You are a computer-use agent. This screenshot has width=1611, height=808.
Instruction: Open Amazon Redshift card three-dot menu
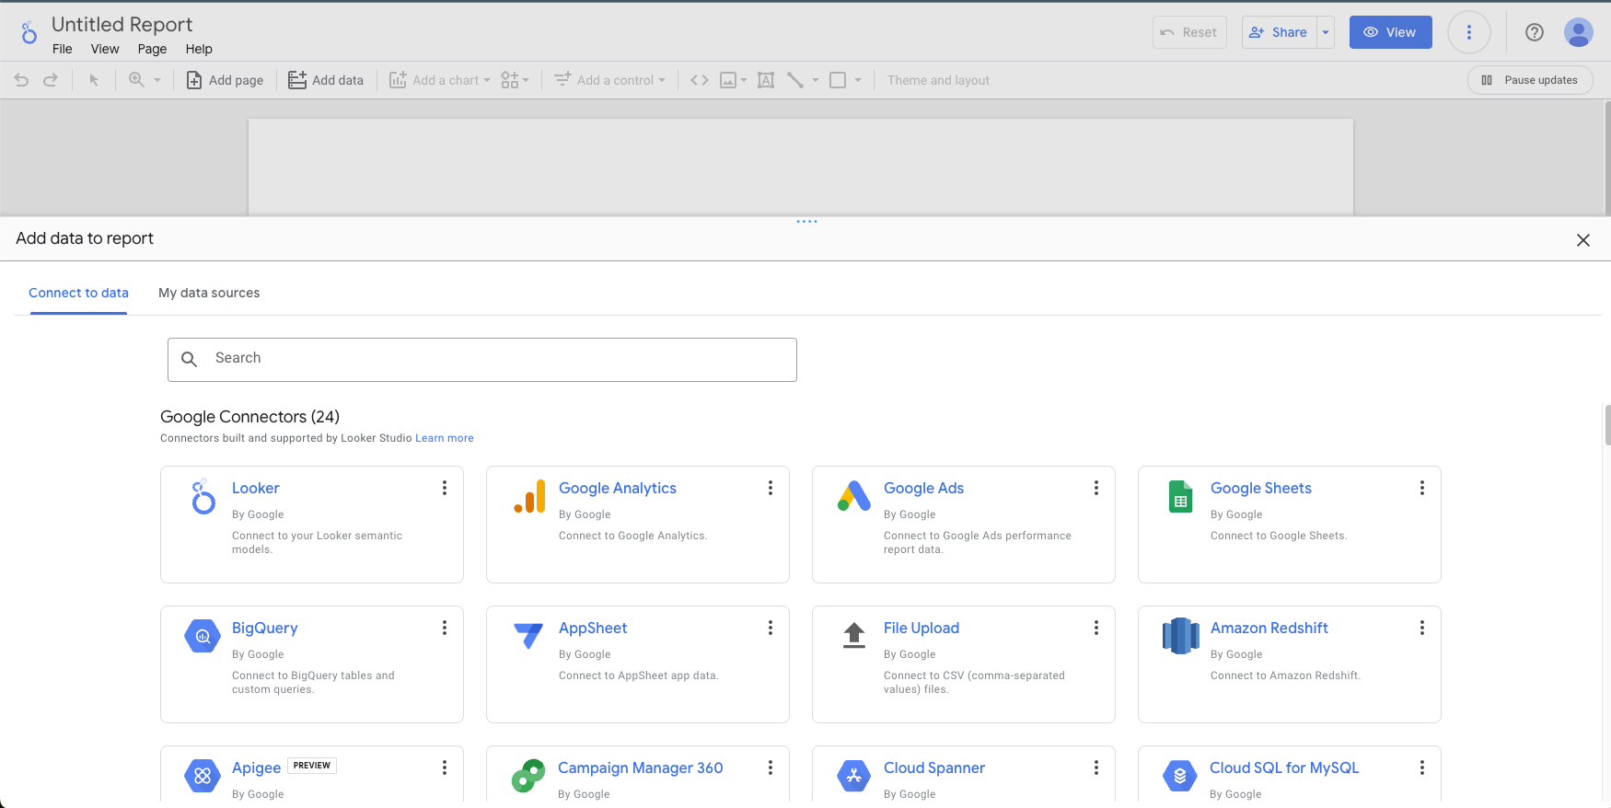point(1422,628)
